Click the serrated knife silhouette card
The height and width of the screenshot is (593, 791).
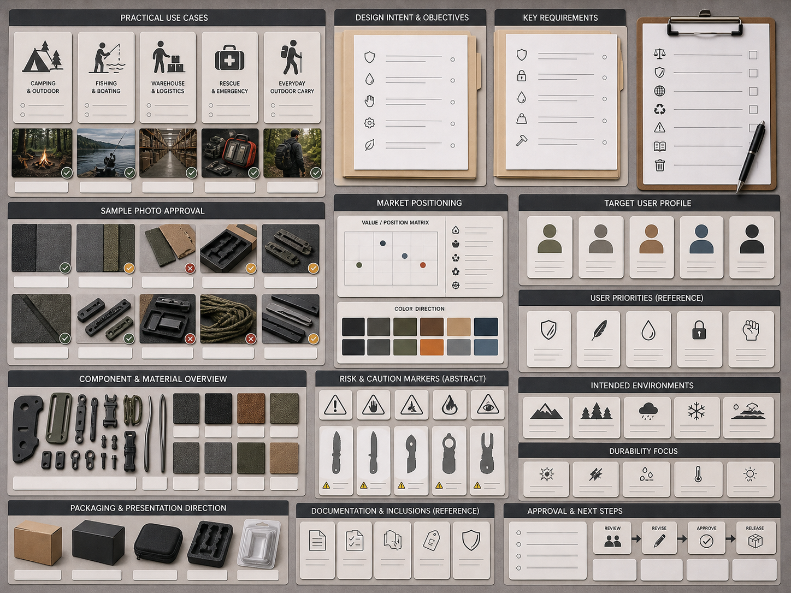pos(336,461)
